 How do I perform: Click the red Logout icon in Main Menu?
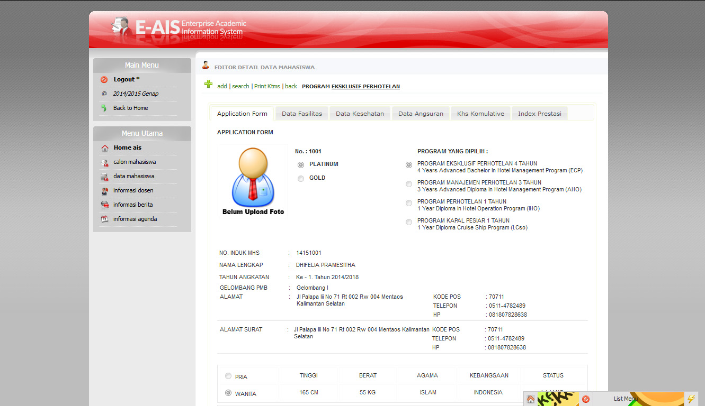point(104,80)
